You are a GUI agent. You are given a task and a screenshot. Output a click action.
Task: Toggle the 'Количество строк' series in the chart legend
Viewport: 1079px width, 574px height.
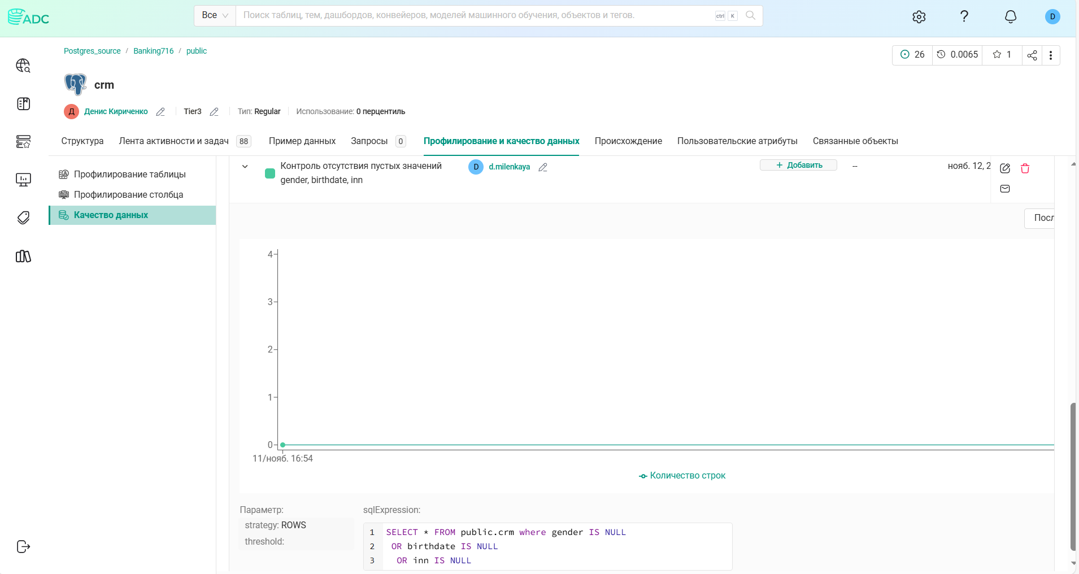[x=681, y=476]
